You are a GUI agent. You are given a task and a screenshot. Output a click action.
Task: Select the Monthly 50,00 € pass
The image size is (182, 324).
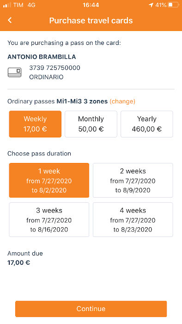click(x=91, y=124)
